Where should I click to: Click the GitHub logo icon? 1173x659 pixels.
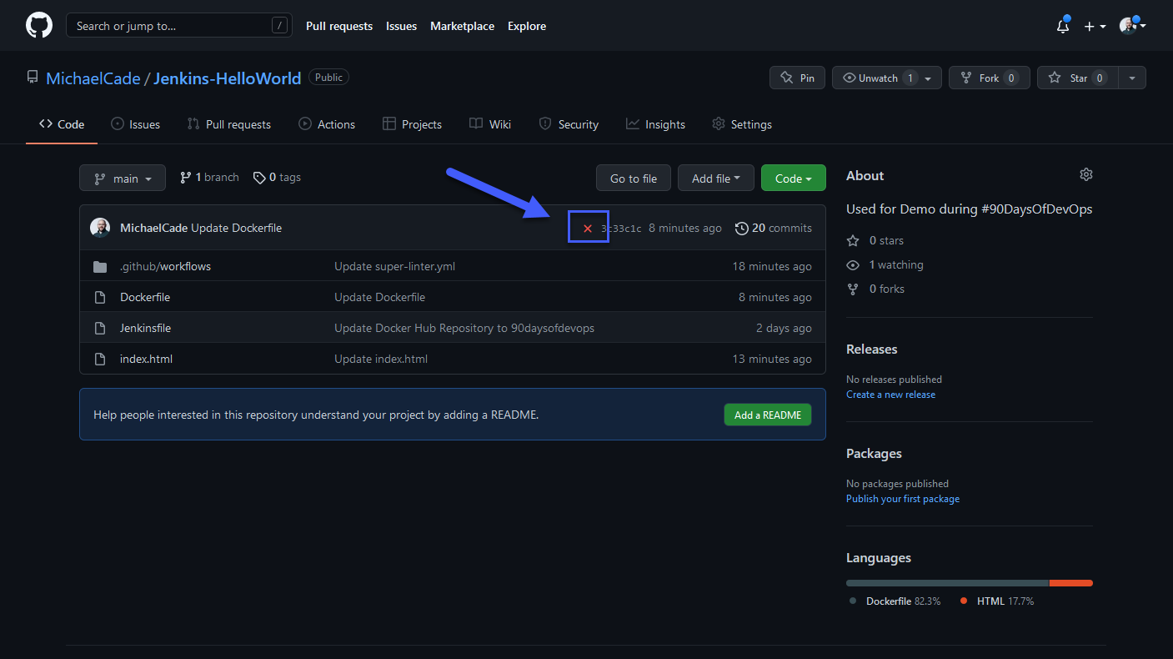point(39,25)
